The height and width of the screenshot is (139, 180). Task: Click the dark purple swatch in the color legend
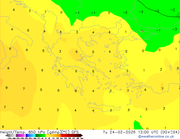pyautogui.click(x=17, y=136)
